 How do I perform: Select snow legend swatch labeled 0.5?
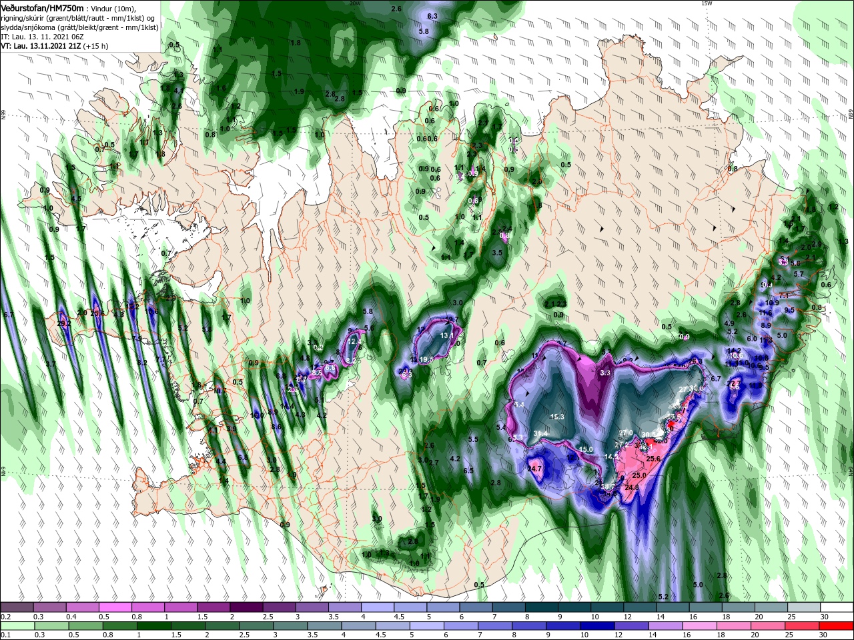point(115,607)
